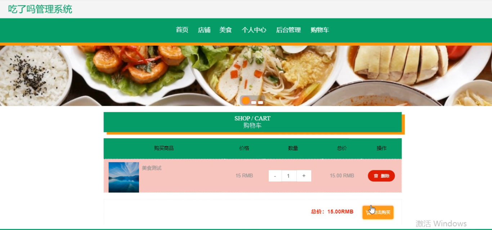Go to 后台管理

point(289,30)
